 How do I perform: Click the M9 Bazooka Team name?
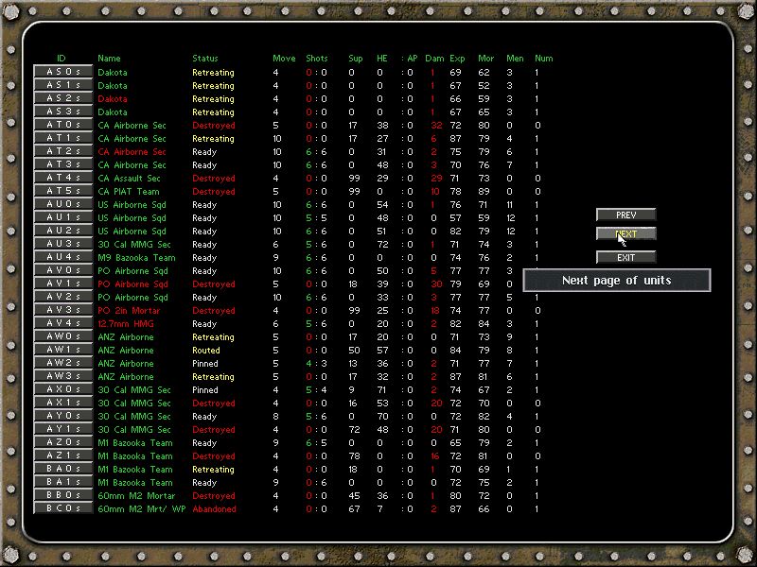click(136, 258)
